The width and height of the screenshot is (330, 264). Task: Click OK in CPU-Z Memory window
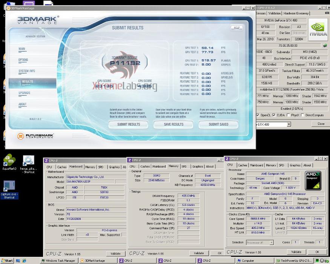click(218, 253)
